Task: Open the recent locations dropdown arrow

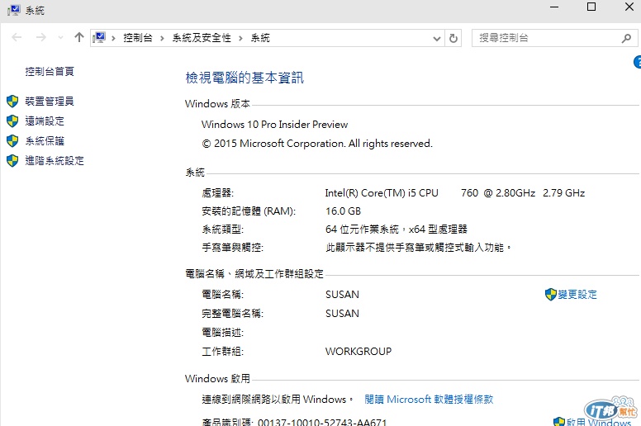Action: (60, 38)
